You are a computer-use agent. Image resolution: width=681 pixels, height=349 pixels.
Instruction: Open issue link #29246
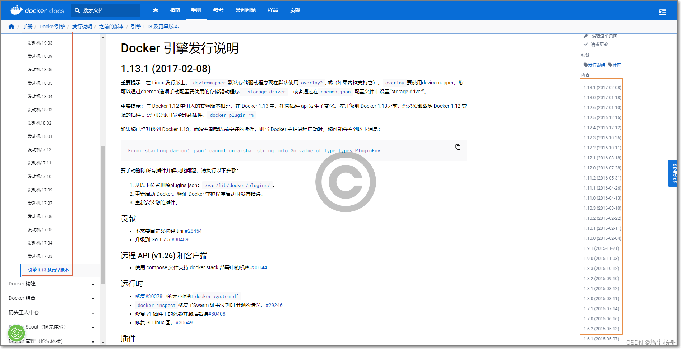(x=274, y=305)
